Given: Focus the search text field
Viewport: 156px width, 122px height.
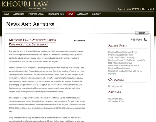Looking at the screenshot, I should [113, 29].
